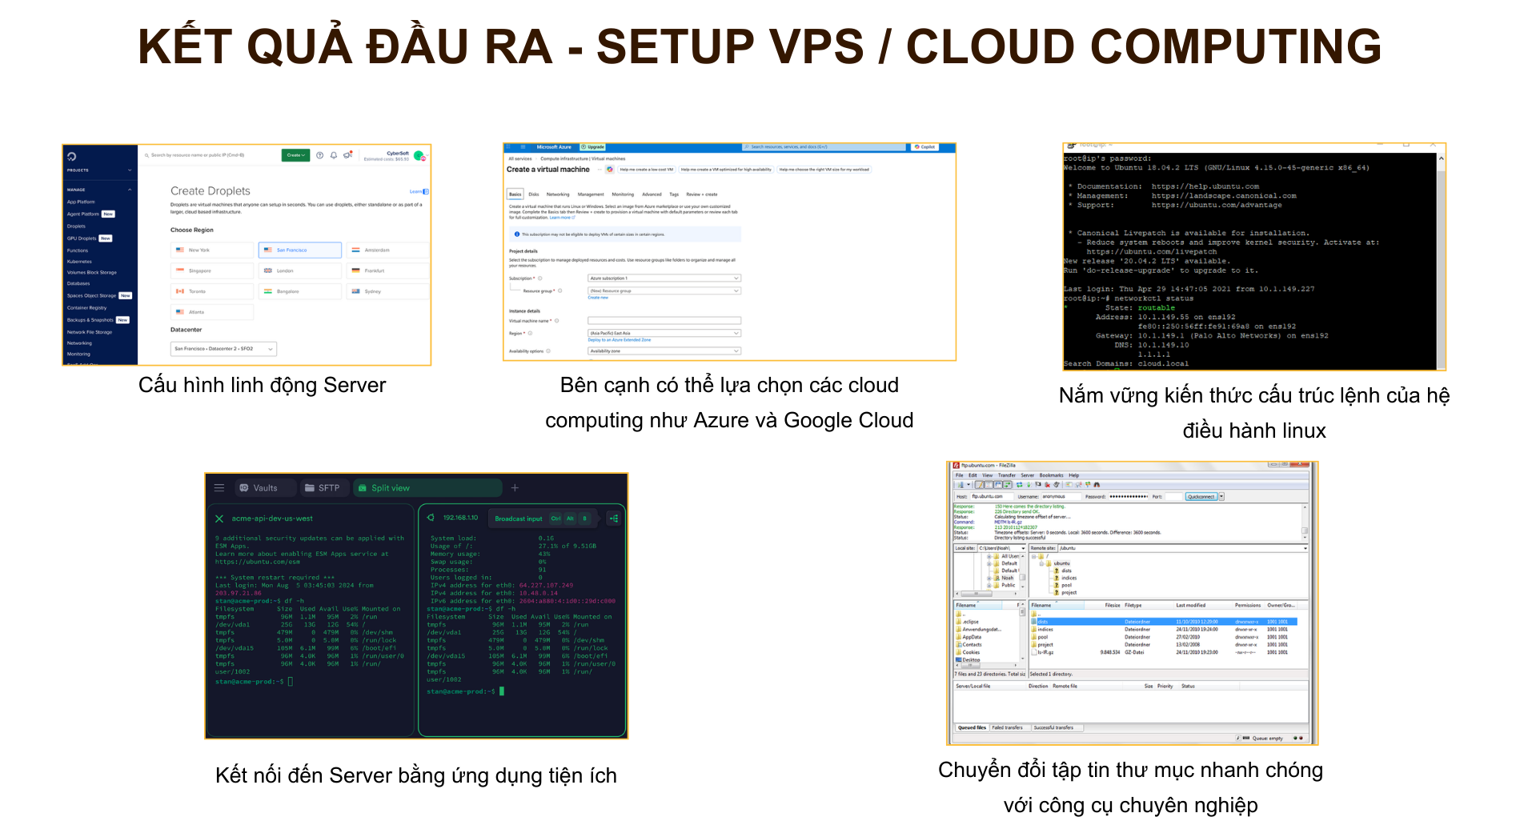Select the New York region option
This screenshot has width=1520, height=825.
212,250
